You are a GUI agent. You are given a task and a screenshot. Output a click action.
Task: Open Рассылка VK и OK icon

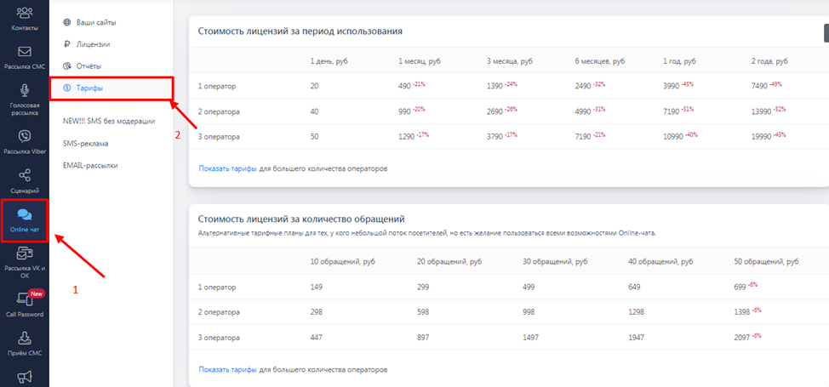pyautogui.click(x=25, y=253)
